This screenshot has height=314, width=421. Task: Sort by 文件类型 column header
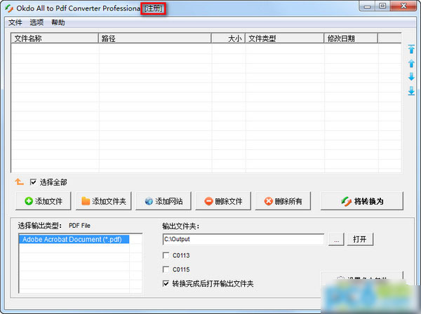pos(285,39)
